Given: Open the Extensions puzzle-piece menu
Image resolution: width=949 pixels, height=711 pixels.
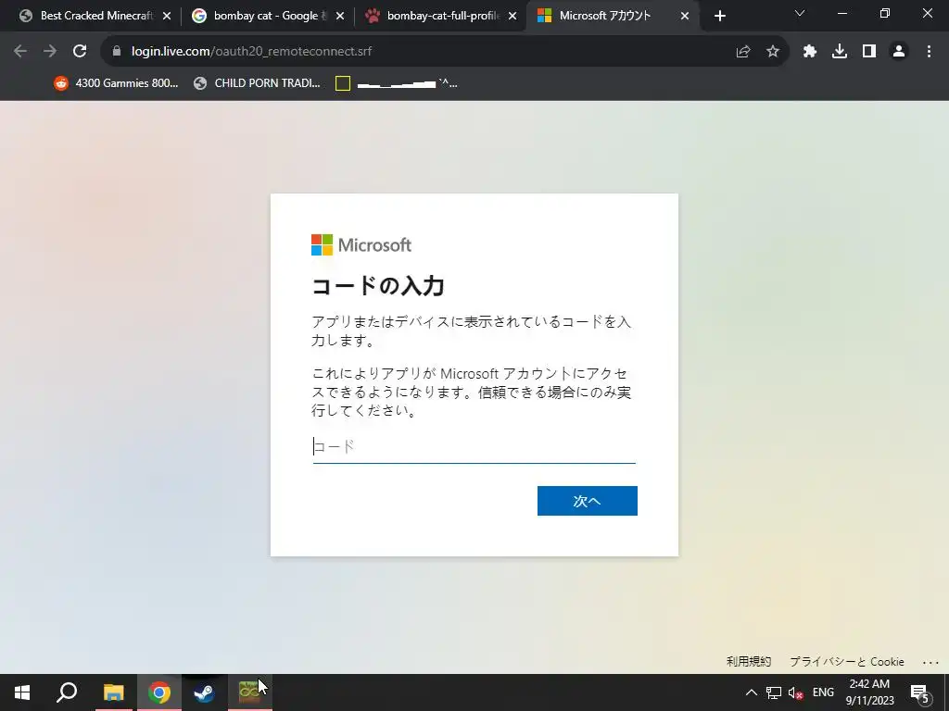Looking at the screenshot, I should 810,52.
